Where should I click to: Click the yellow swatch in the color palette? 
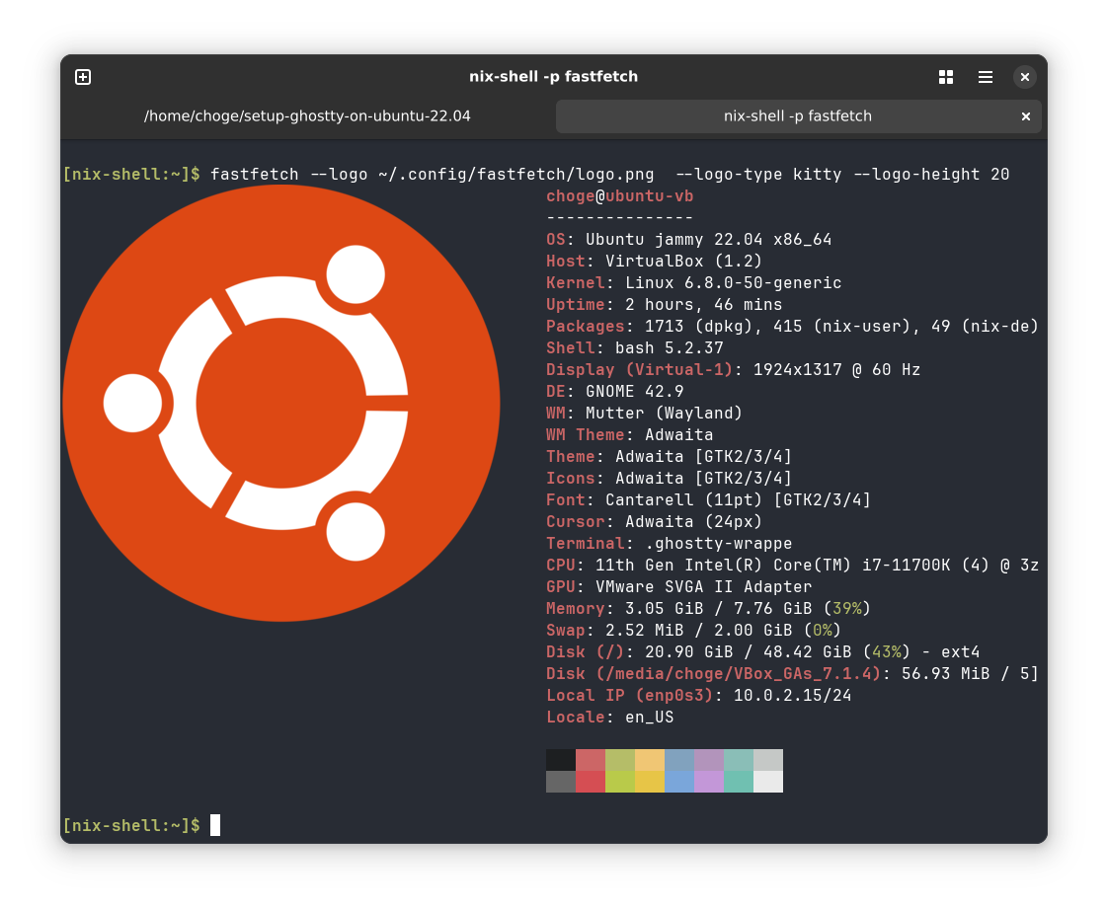pyautogui.click(x=649, y=771)
